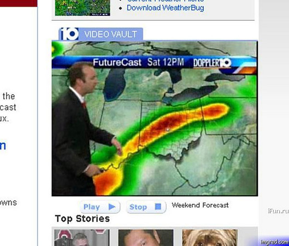The height and width of the screenshot is (246, 289).
Task: Click the weatherman in the video
Action: 81,129
